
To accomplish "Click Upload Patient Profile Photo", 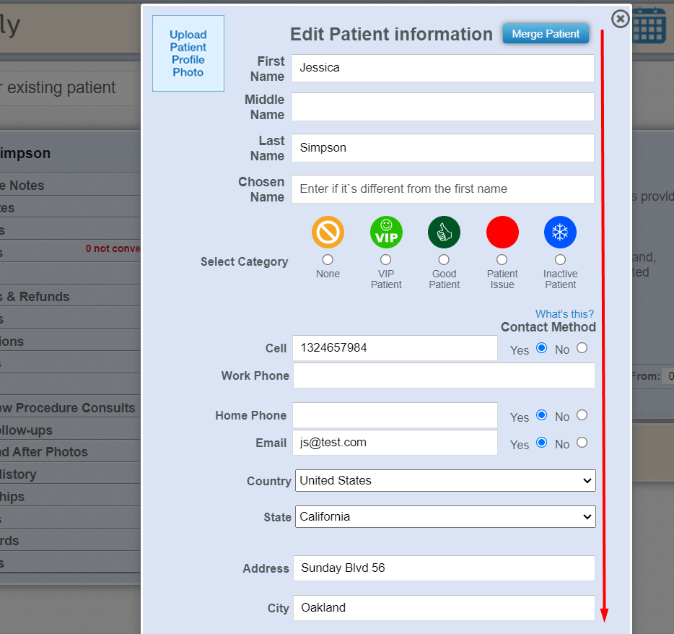I will click(x=188, y=53).
